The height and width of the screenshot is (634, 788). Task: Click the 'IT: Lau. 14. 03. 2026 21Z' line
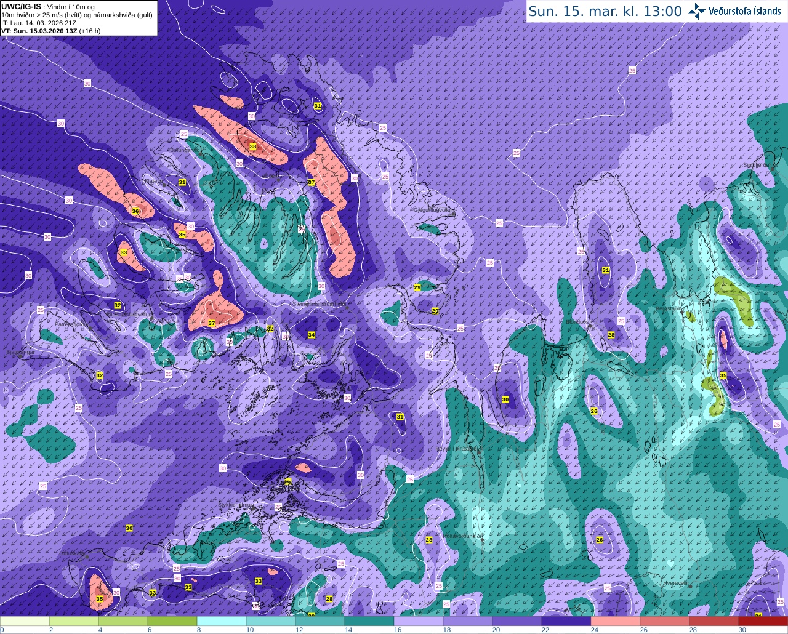click(x=39, y=23)
